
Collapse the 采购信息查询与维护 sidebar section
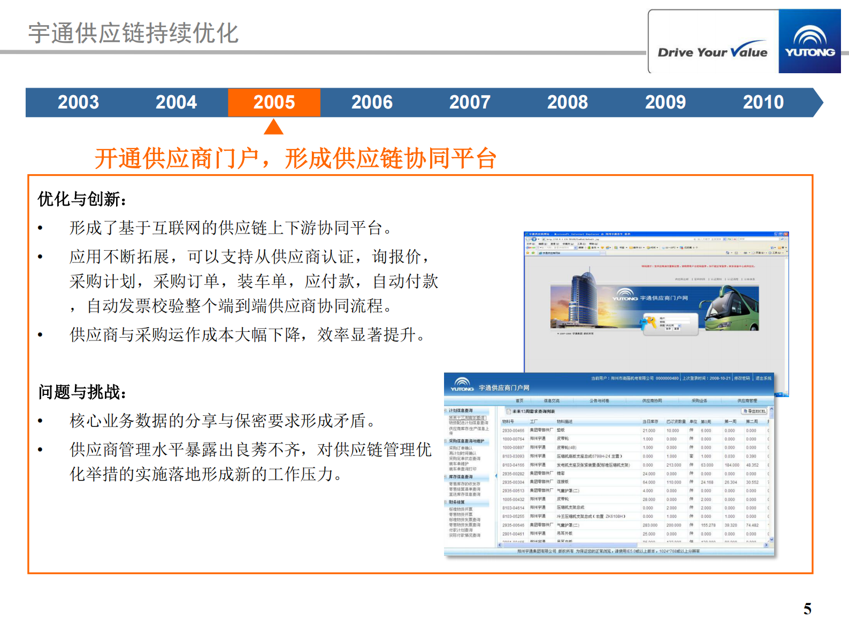click(445, 441)
